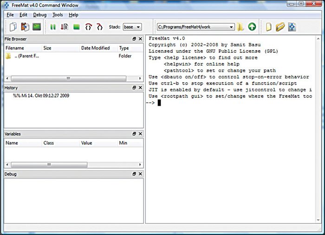Viewport: 325px width, 235px height.
Task: Expand the working directory path dropdown
Action: [231, 27]
